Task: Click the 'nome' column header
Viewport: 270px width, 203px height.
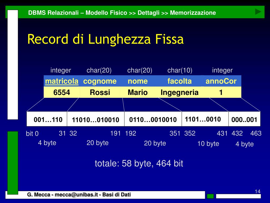Action: (x=138, y=81)
